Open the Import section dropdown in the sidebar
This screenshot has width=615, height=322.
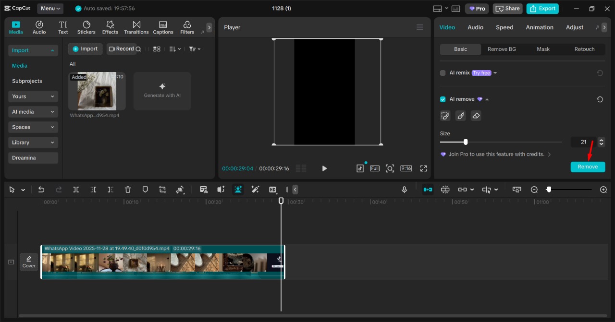tap(33, 50)
